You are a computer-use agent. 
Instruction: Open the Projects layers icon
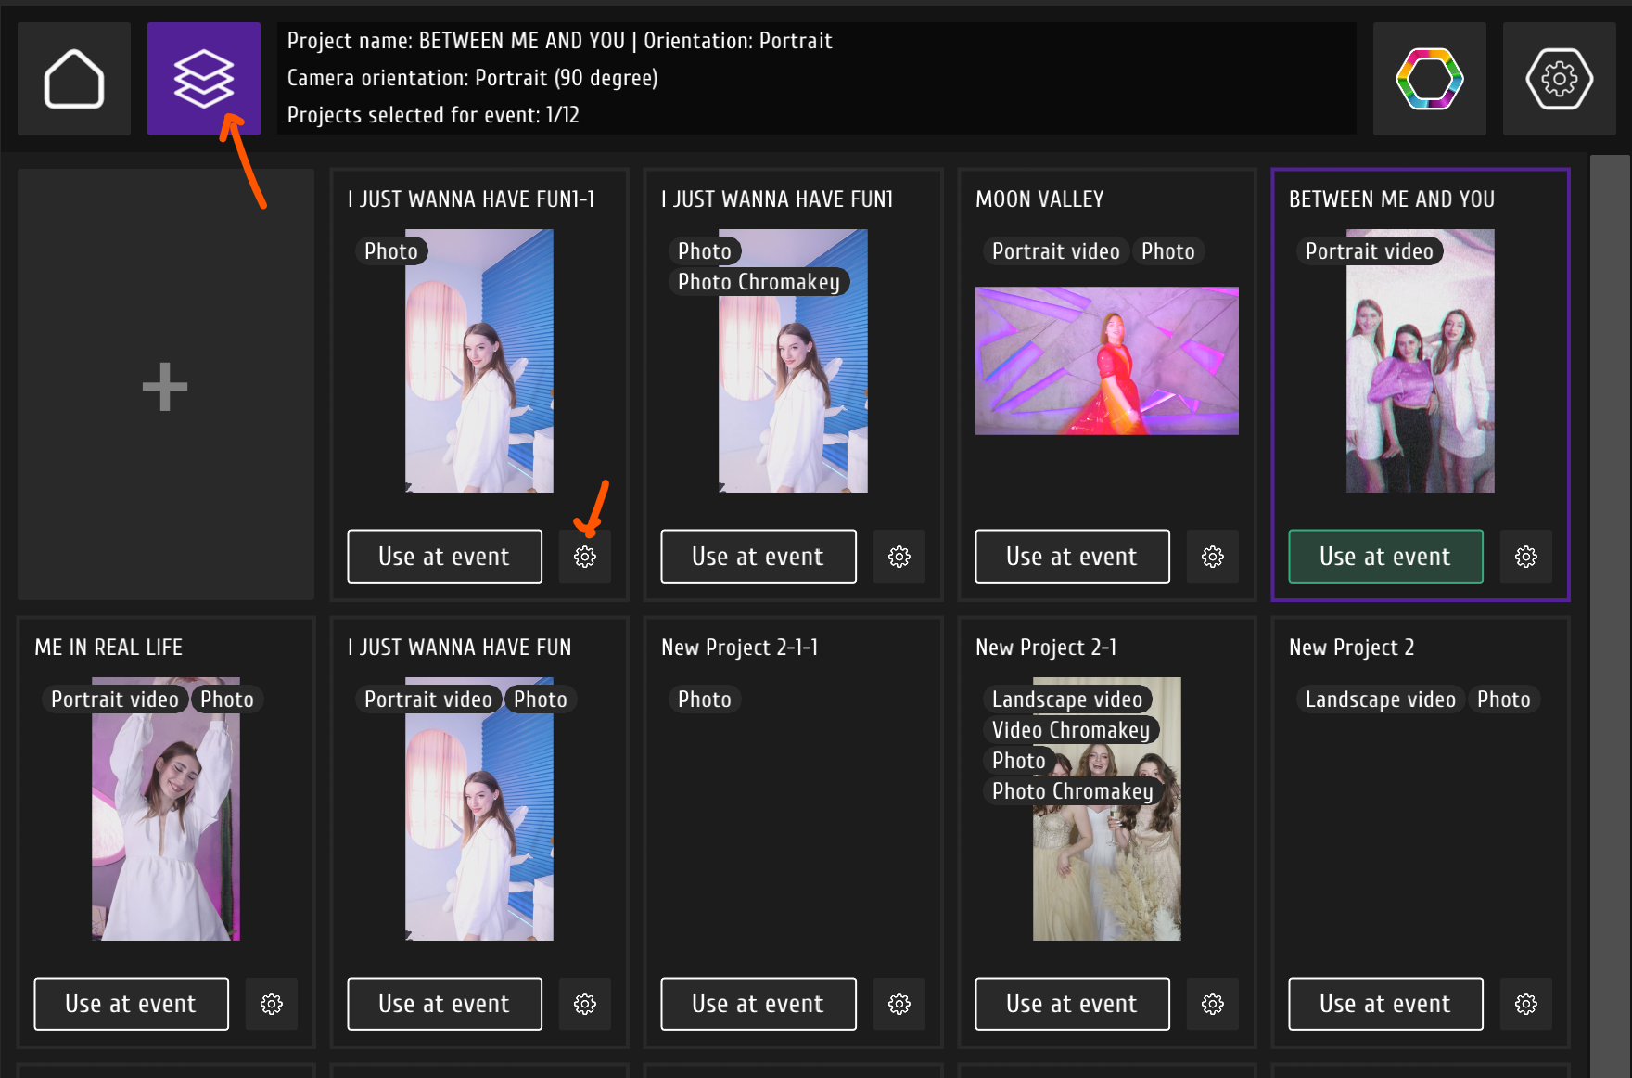click(x=204, y=79)
